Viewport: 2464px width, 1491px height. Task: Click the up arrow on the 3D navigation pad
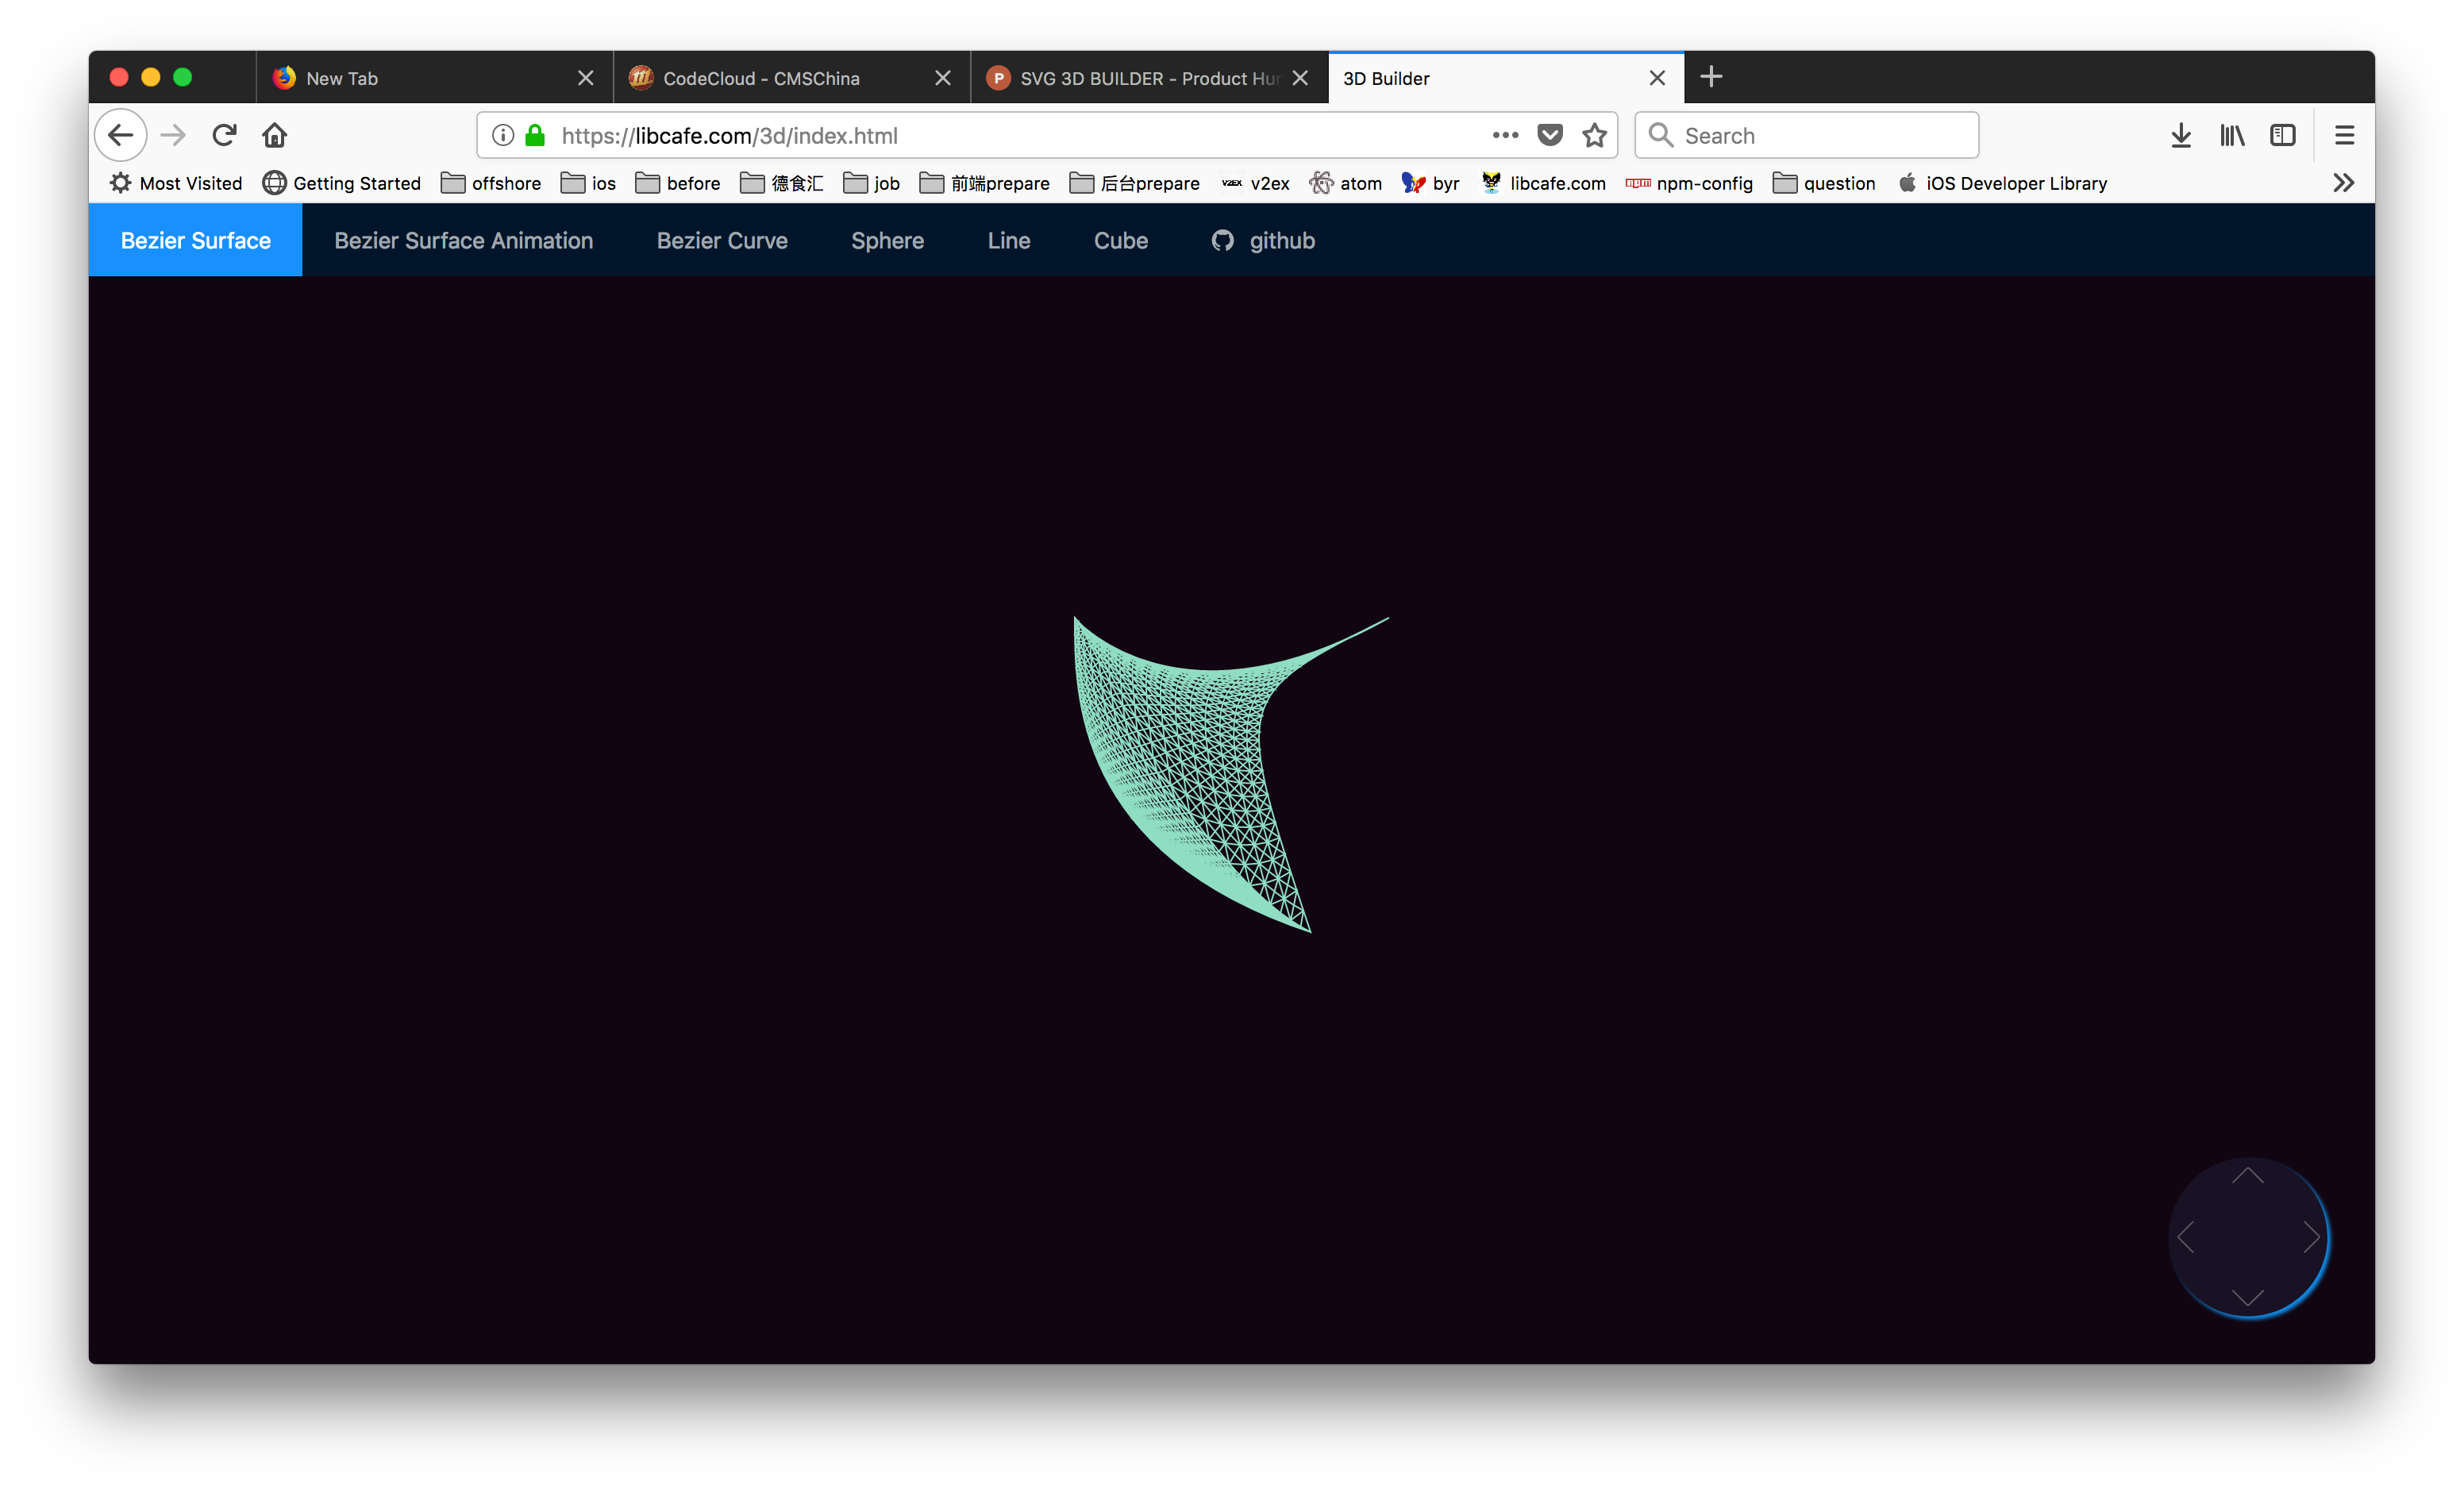[2249, 1177]
